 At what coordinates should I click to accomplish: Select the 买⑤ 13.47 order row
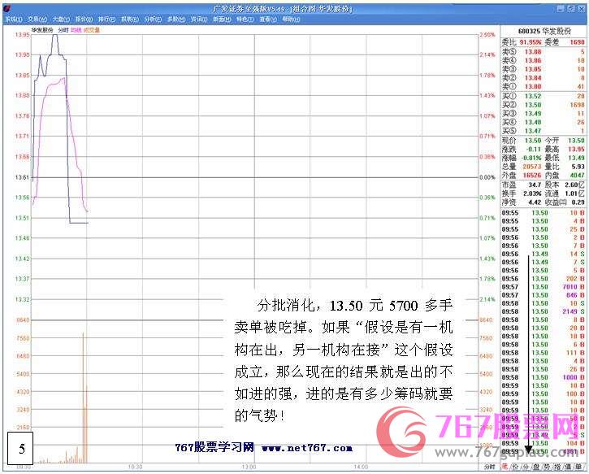click(x=544, y=131)
